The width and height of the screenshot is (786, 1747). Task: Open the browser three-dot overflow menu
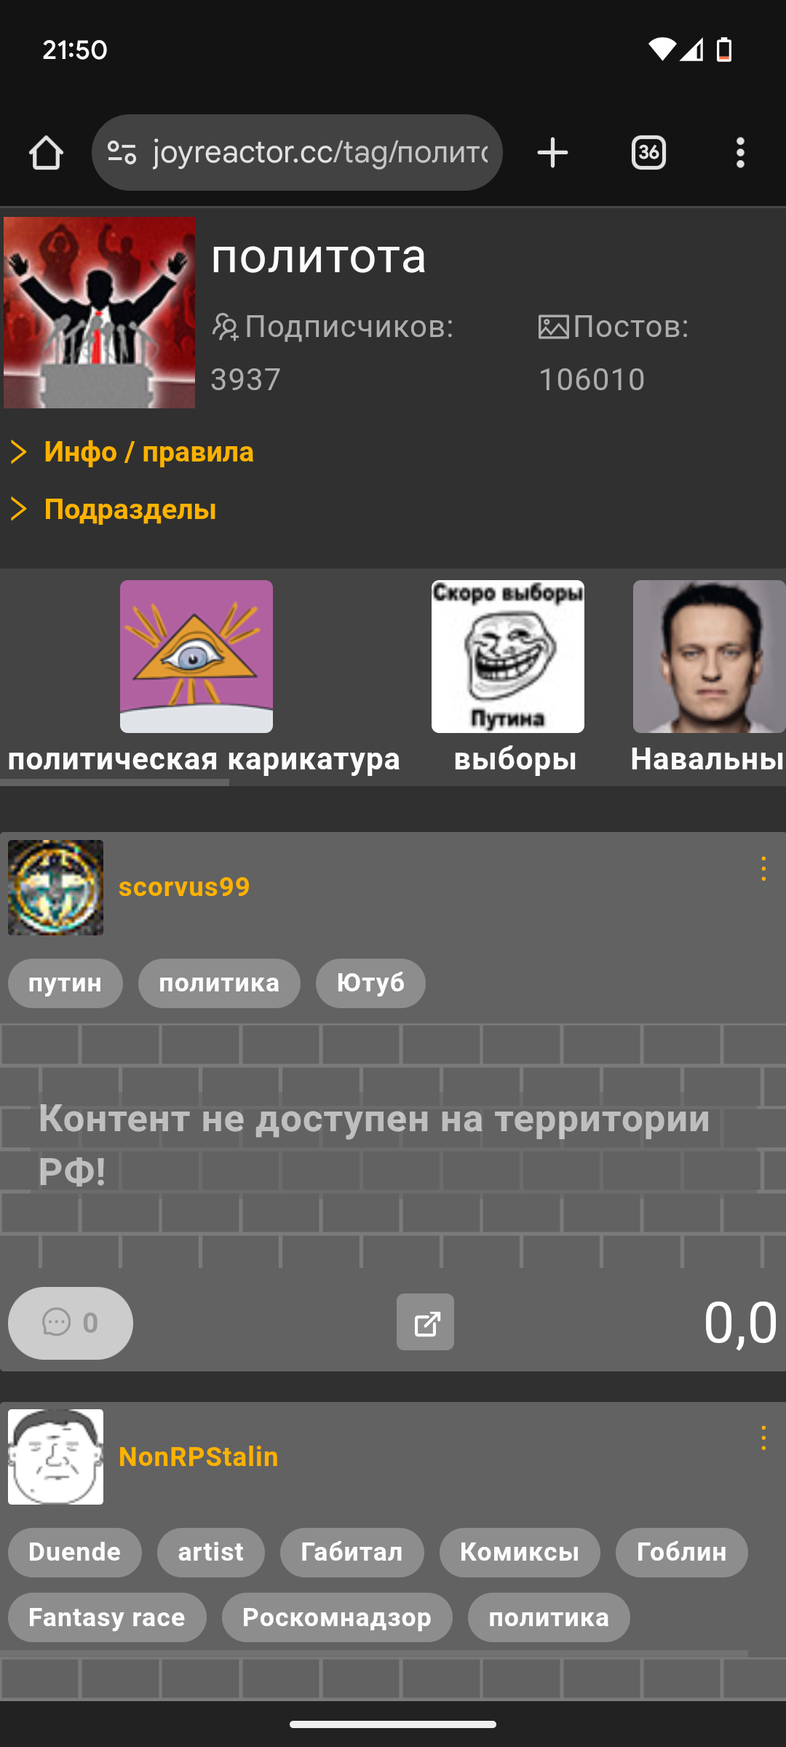740,153
